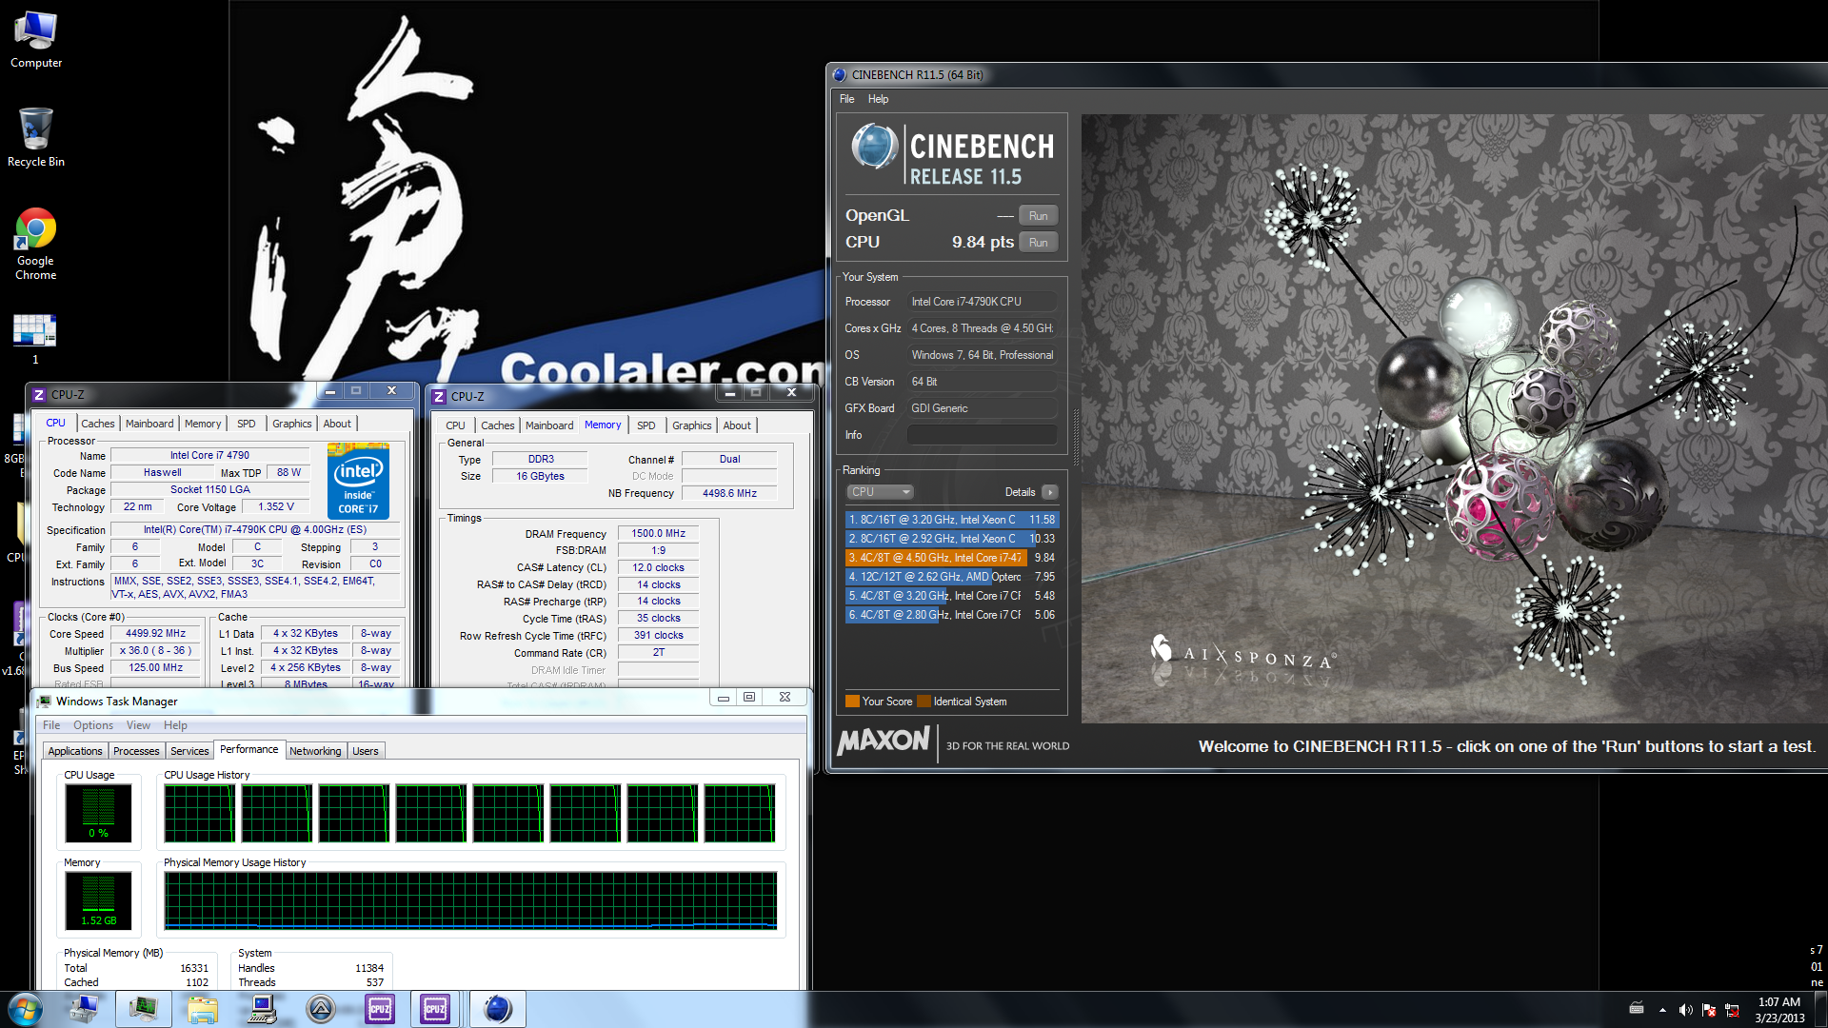Switch to Caches tab in left CPU-Z
The image size is (1828, 1028).
click(x=97, y=424)
